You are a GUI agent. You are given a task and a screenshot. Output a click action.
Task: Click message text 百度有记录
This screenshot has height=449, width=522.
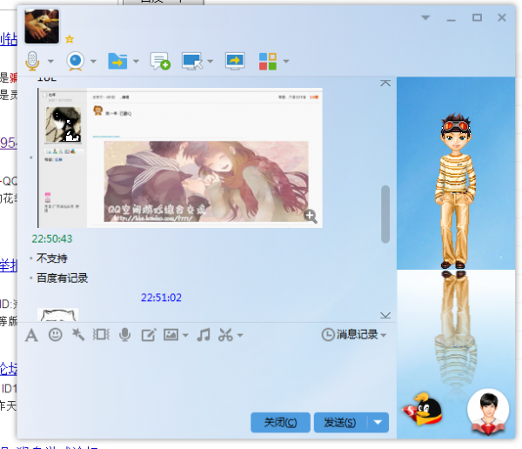63,278
